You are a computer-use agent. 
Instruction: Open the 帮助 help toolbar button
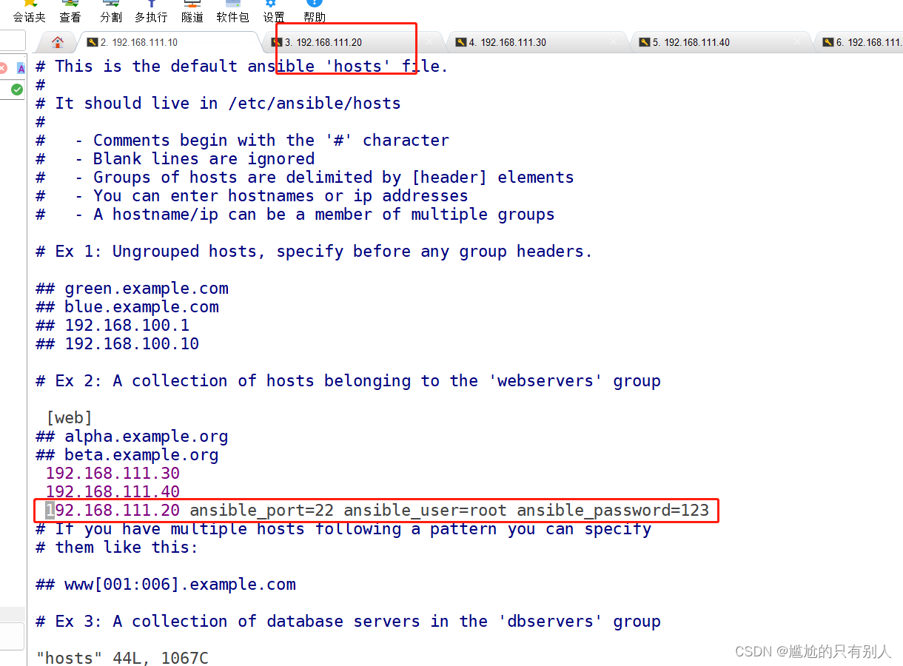point(315,11)
